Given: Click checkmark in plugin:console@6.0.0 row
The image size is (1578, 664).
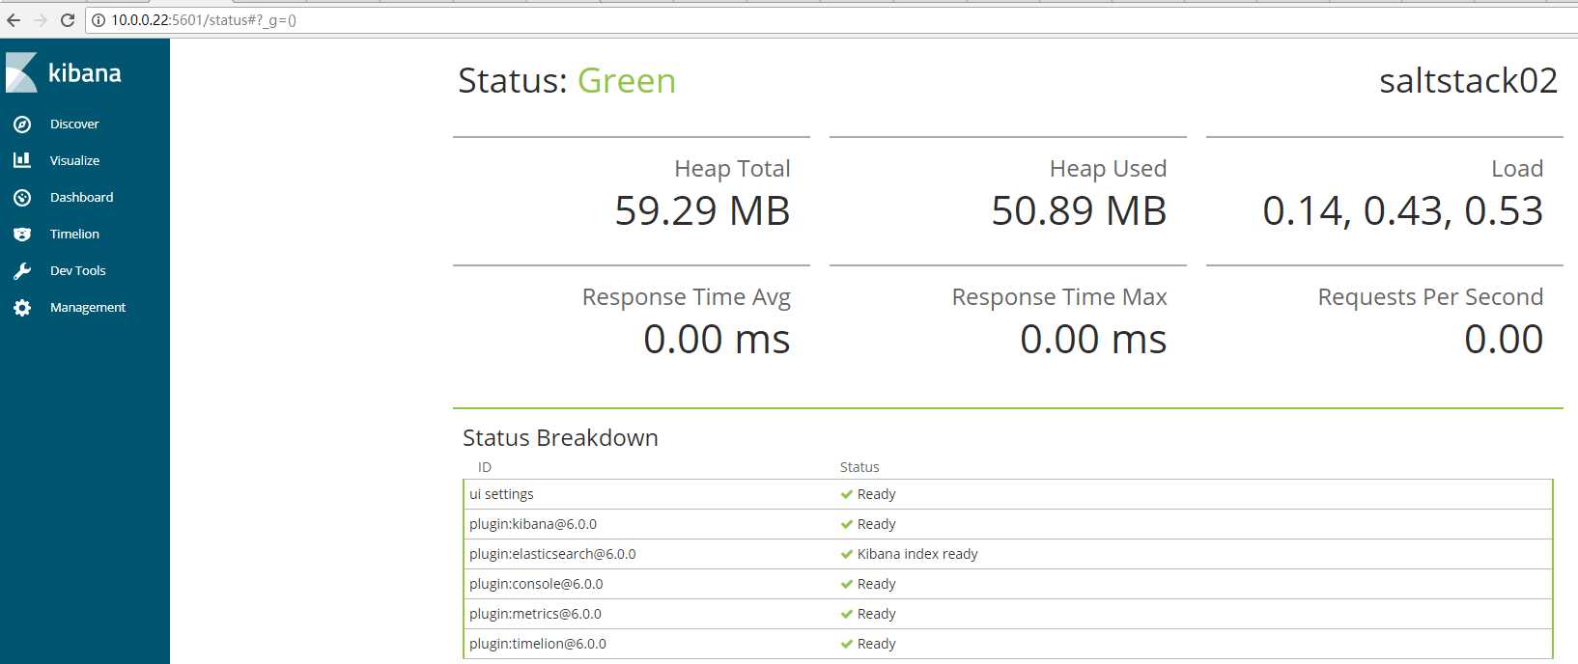Looking at the screenshot, I should [847, 584].
